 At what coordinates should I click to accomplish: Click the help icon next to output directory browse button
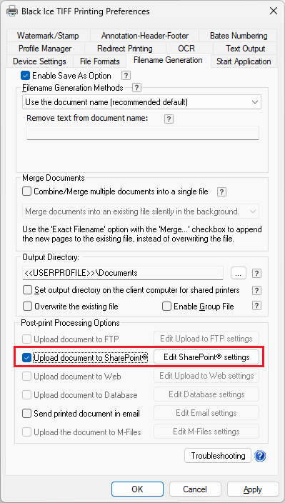click(x=256, y=274)
